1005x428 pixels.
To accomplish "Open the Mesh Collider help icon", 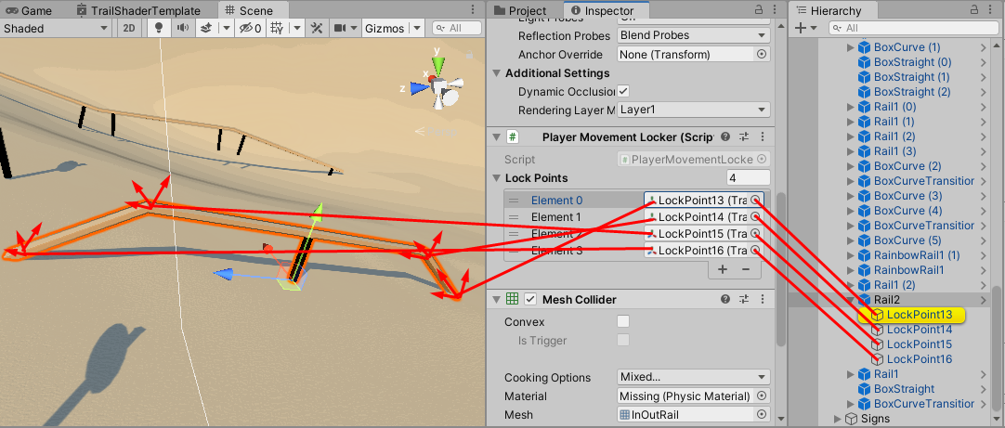I will pos(724,299).
